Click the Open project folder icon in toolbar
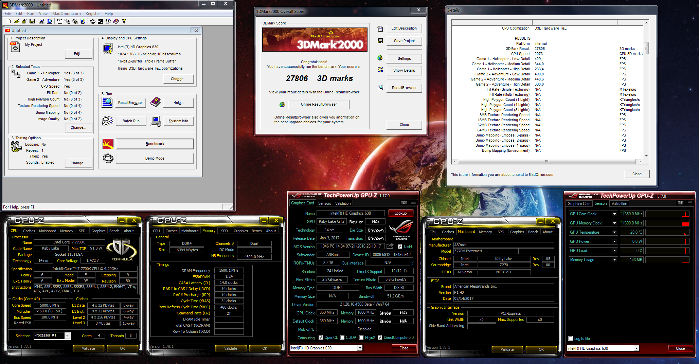Image resolution: width=699 pixels, height=364 pixels. (x=16, y=21)
